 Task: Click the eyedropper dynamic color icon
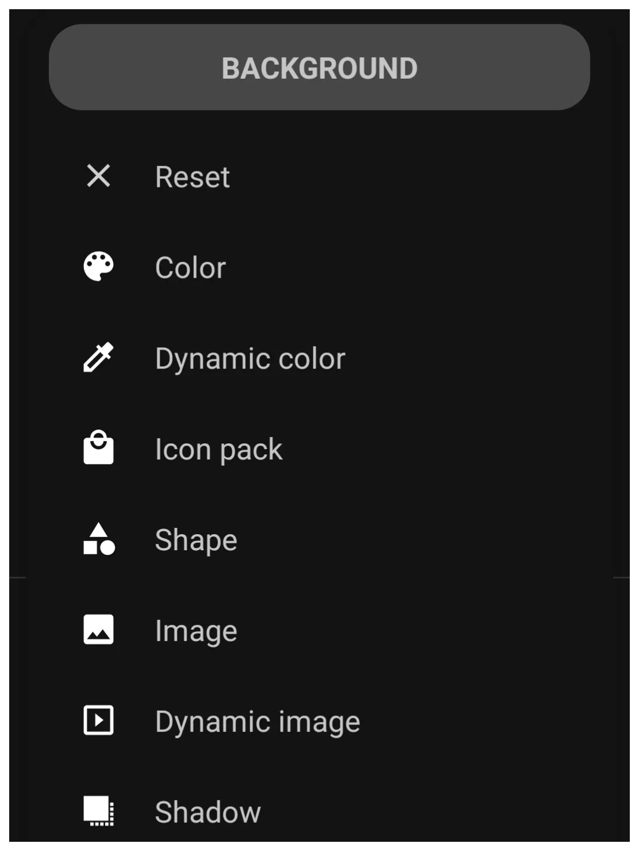pos(98,357)
